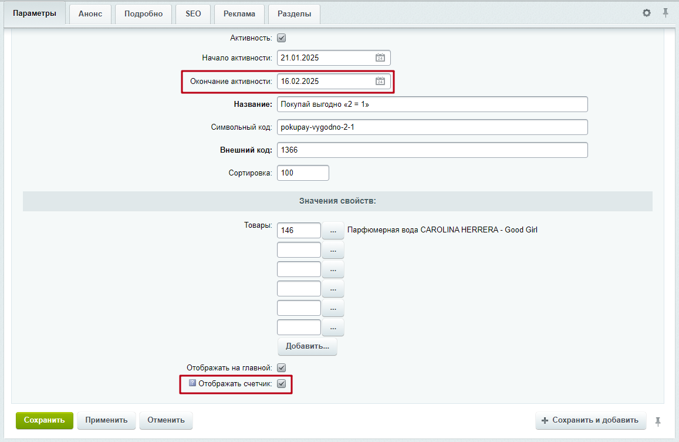Click Парфюмерная вода CAROLINA HERRERA product text
Screen dimensions: 679x442
pos(442,230)
